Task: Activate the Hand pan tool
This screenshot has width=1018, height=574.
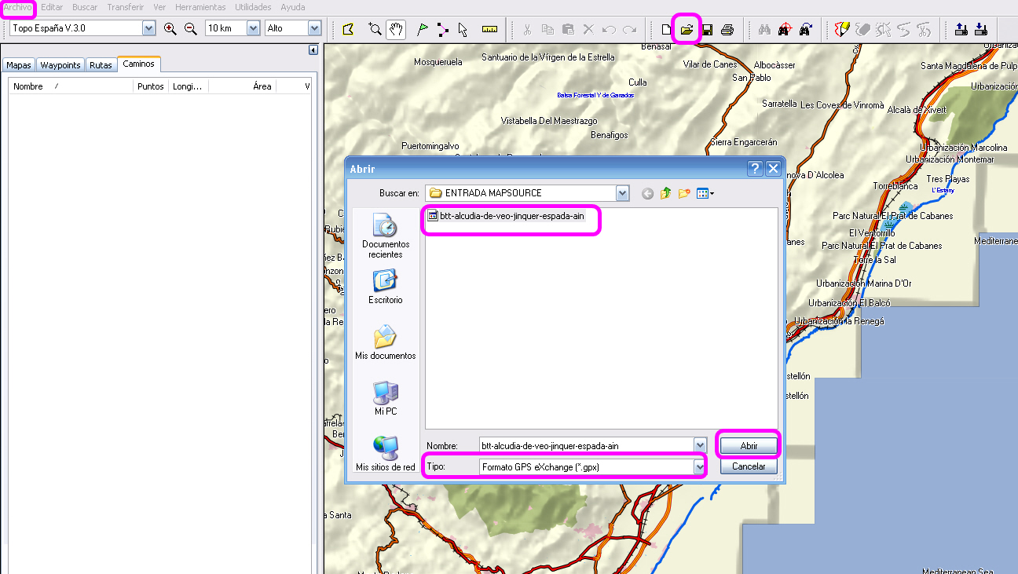Action: tap(395, 29)
